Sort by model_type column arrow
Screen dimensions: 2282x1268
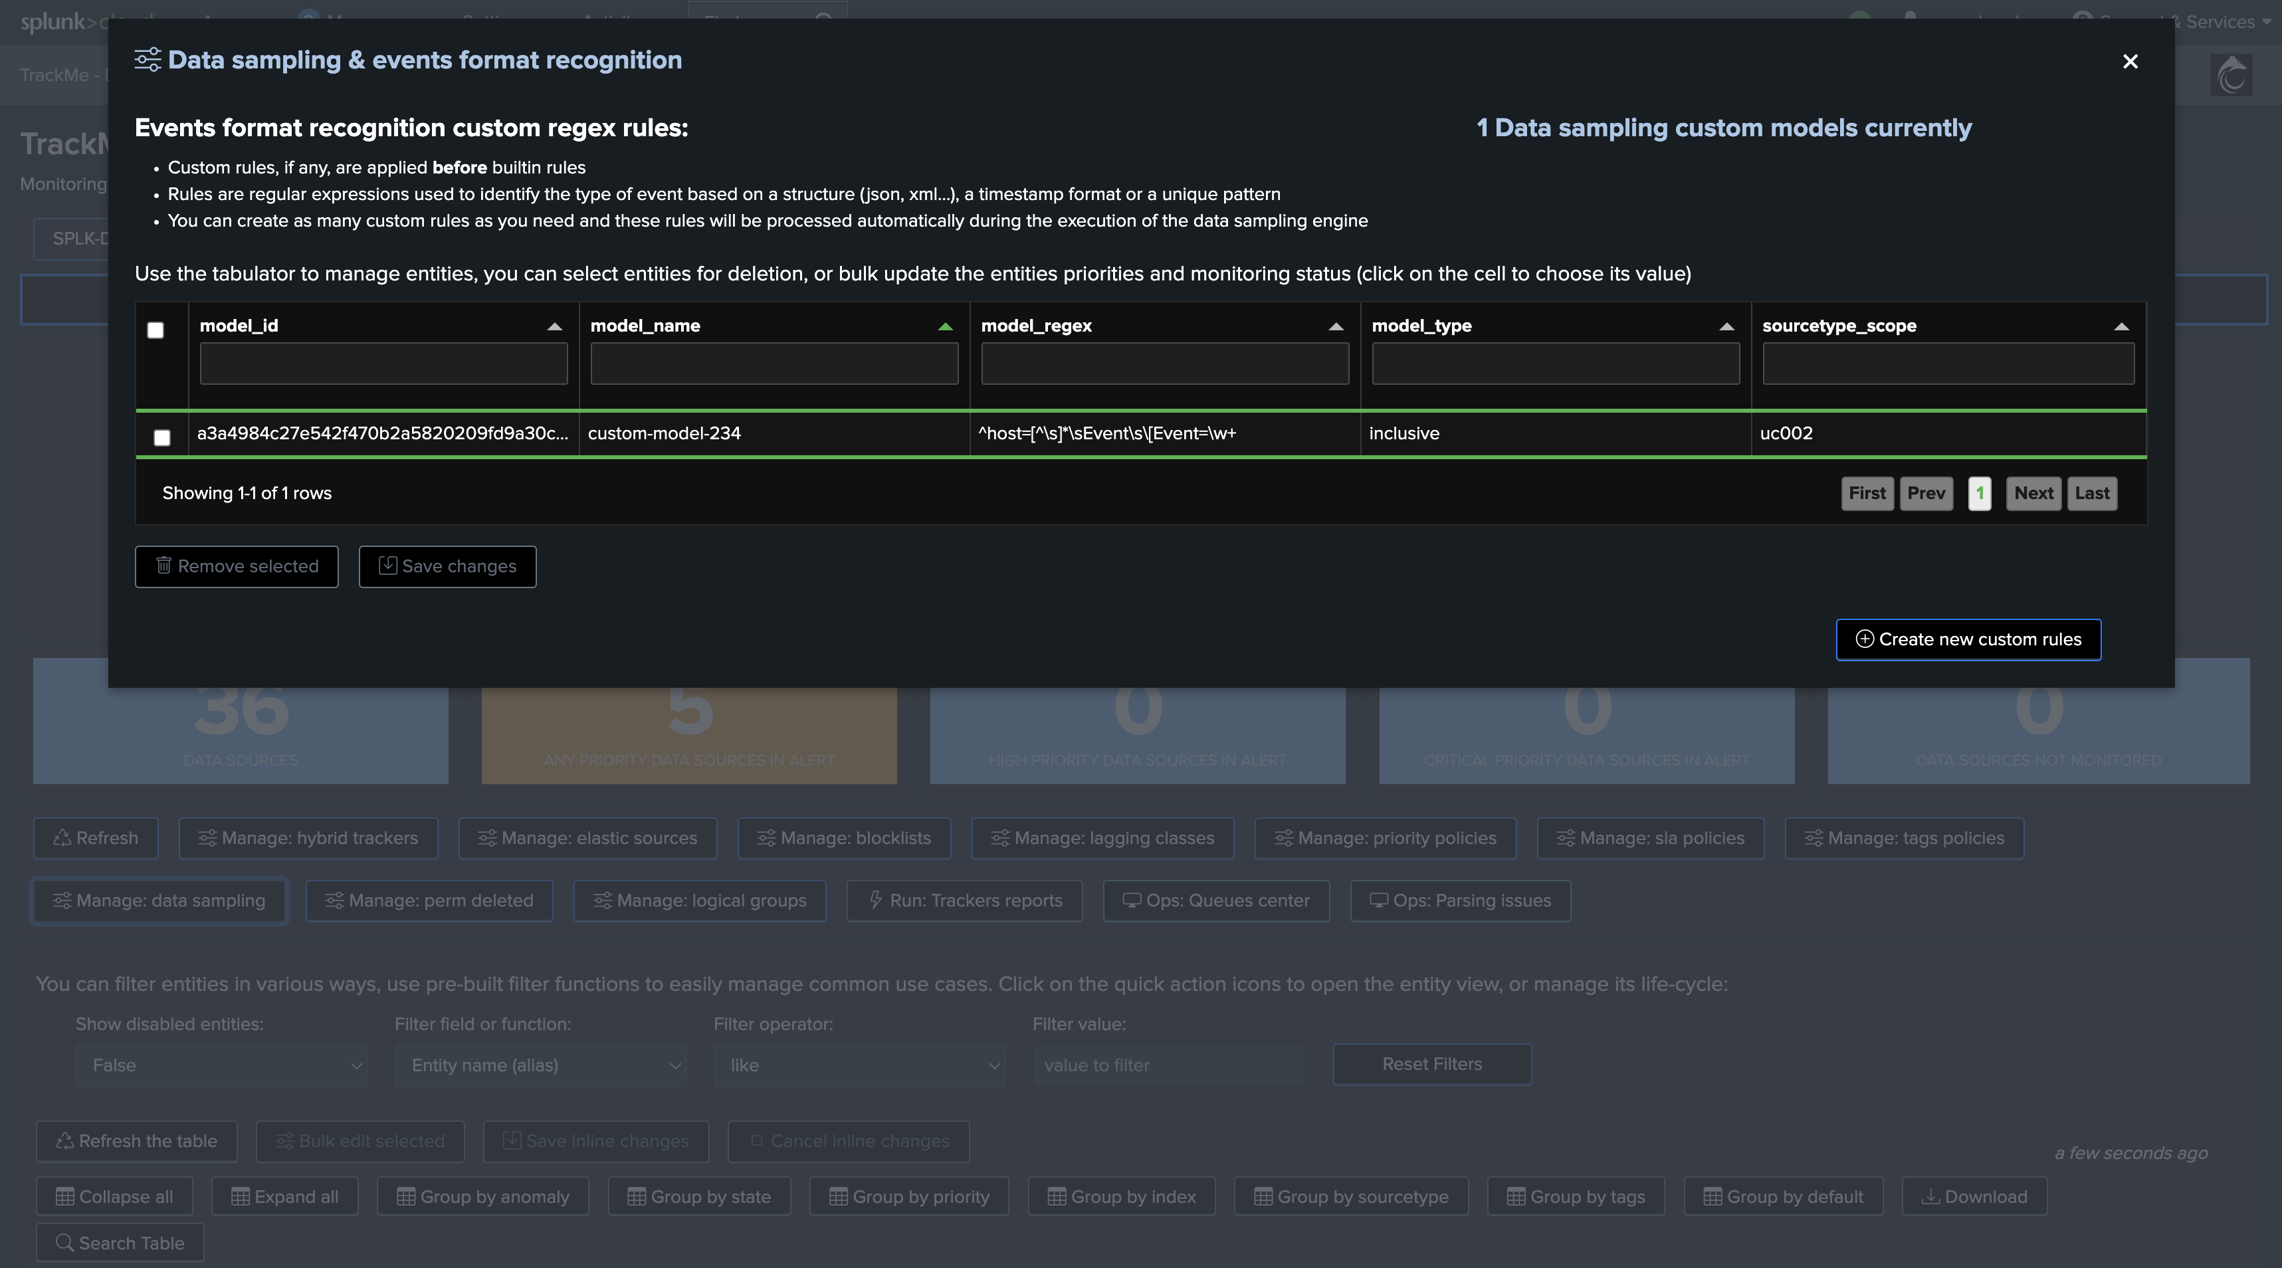tap(1726, 327)
